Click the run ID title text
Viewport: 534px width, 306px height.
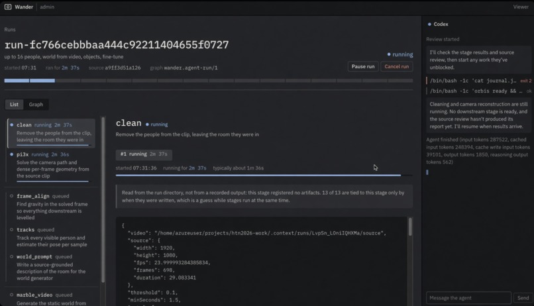(x=117, y=44)
